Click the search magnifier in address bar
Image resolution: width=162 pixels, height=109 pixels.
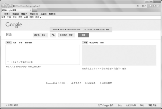[x=138, y=6]
